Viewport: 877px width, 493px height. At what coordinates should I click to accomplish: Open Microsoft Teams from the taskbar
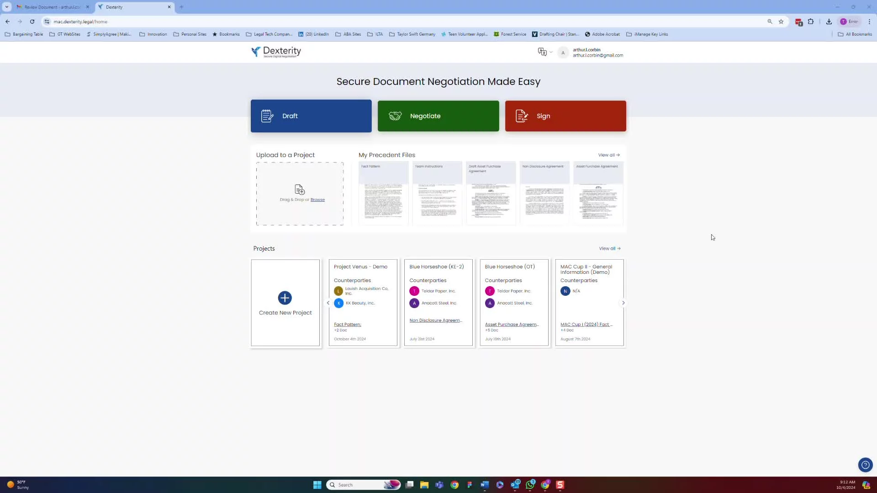[439, 485]
